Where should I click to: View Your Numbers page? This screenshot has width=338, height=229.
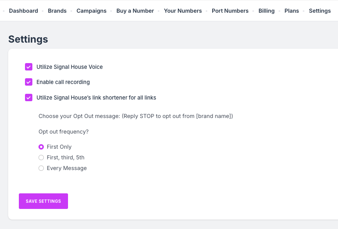click(x=183, y=11)
